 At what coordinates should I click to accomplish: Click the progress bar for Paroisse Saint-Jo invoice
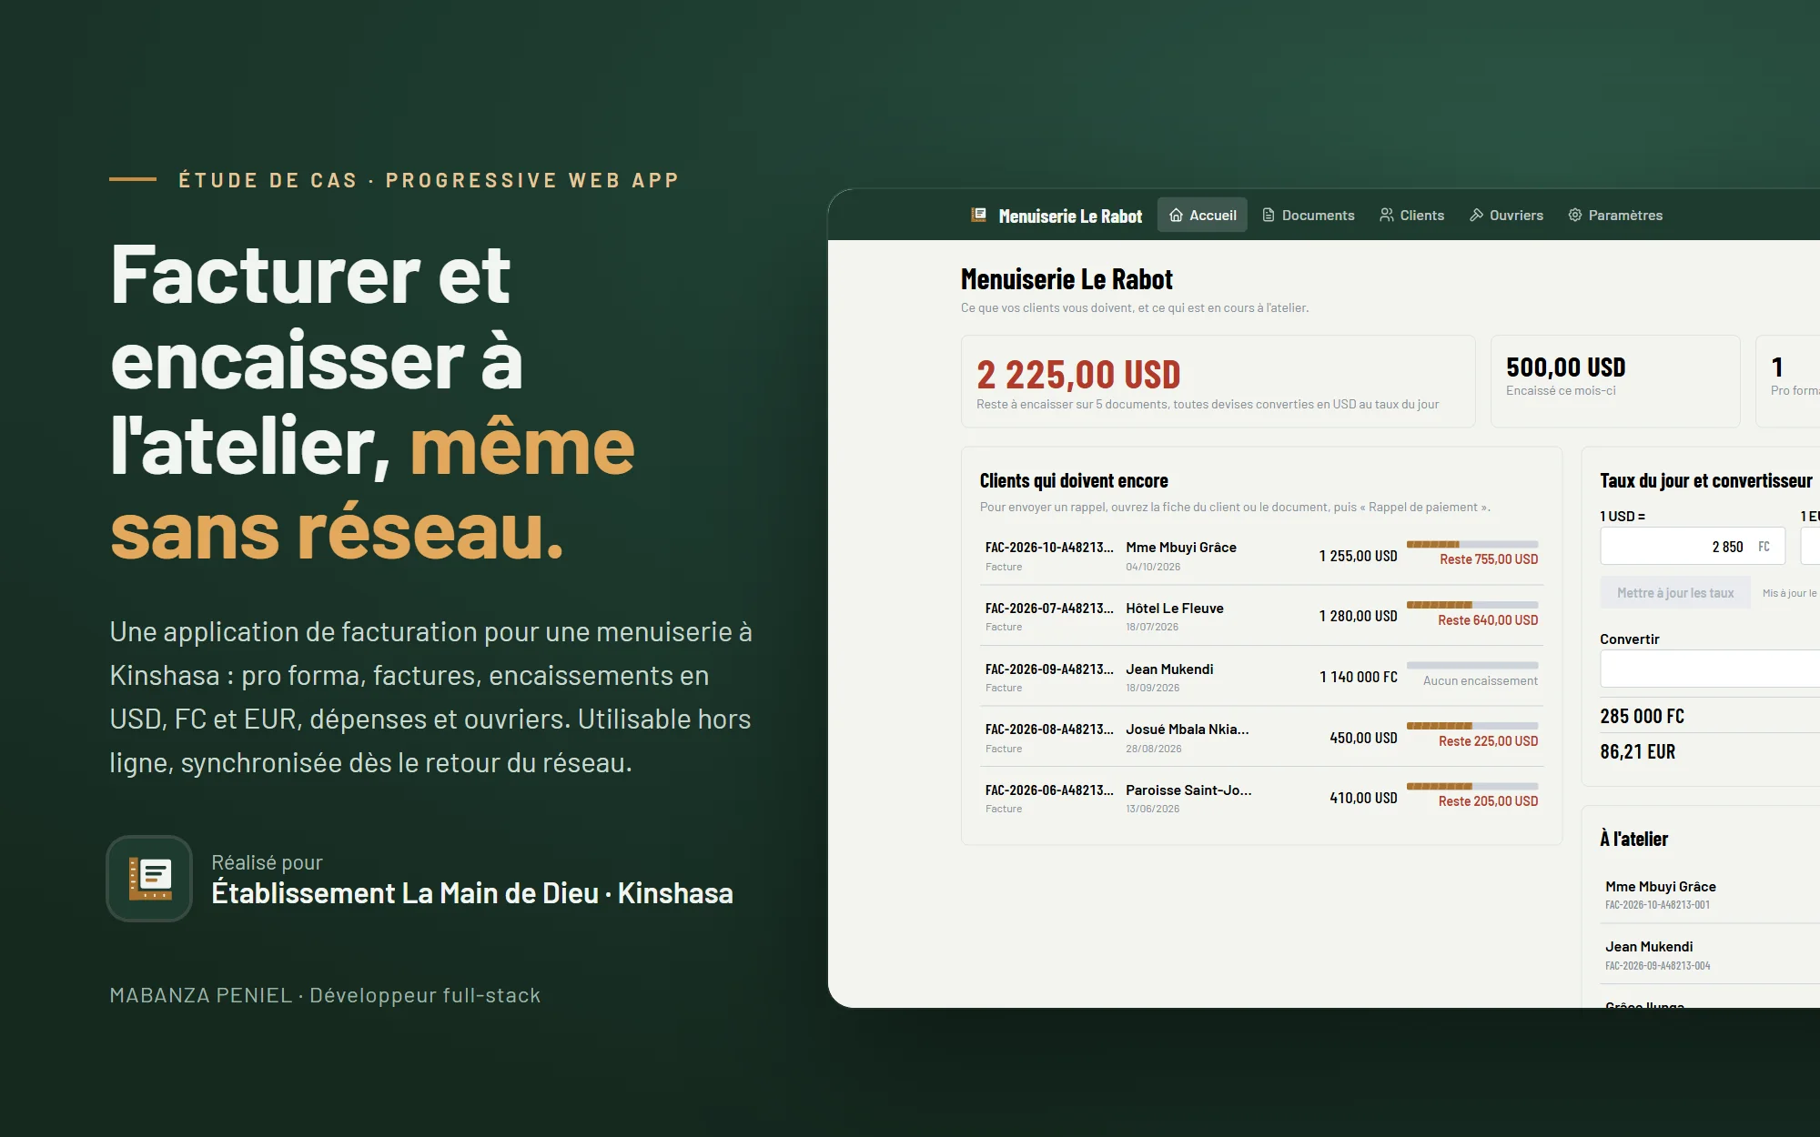[x=1472, y=786]
